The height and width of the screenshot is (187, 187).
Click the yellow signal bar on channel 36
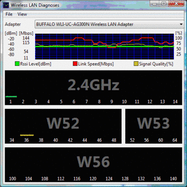[27, 135]
